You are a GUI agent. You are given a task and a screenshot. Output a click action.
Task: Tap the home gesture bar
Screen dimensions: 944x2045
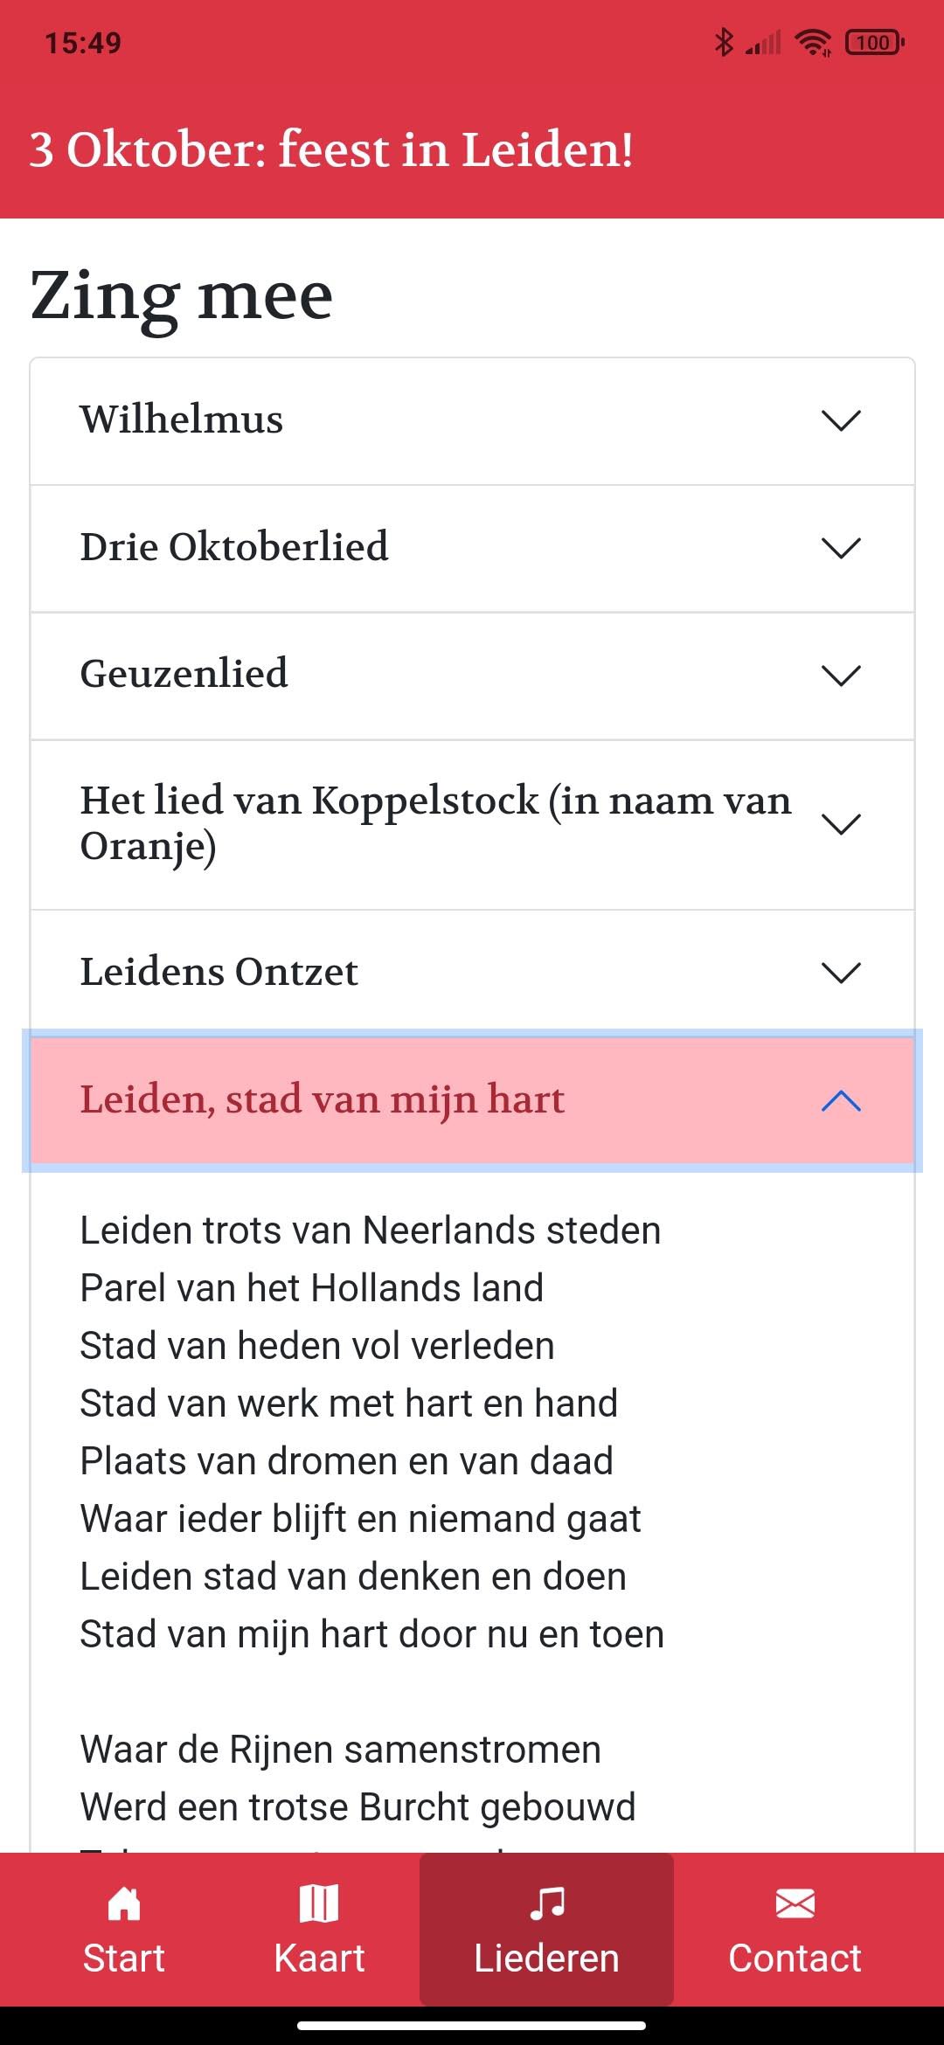click(472, 2026)
